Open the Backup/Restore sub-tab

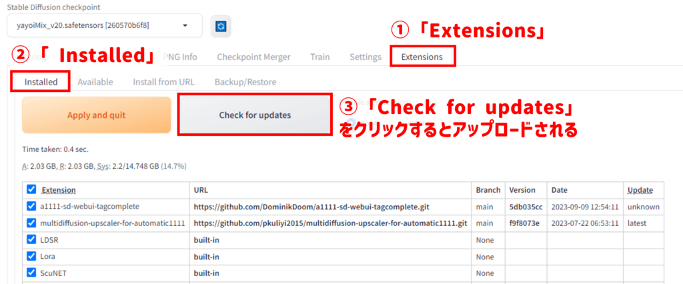245,82
